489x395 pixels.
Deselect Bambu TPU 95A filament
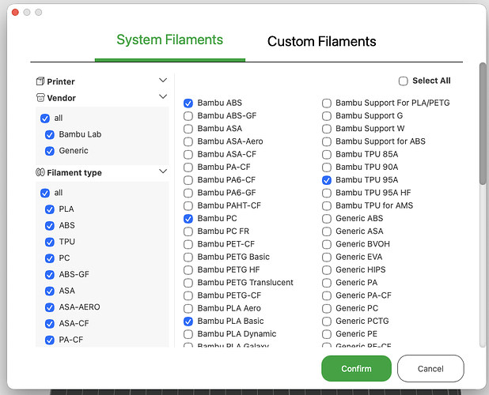tap(327, 180)
